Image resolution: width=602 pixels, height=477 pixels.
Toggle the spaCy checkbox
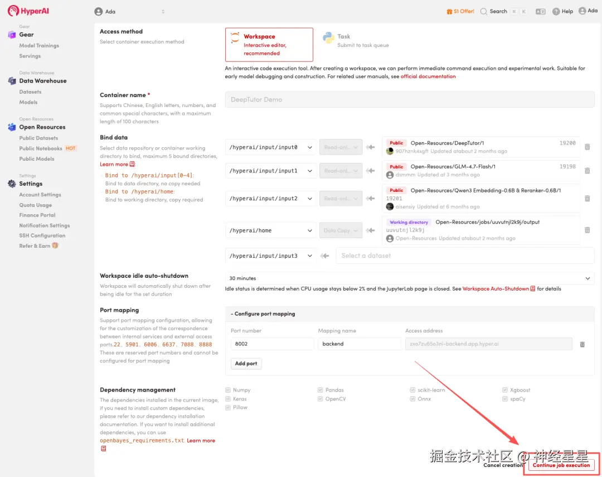505,398
